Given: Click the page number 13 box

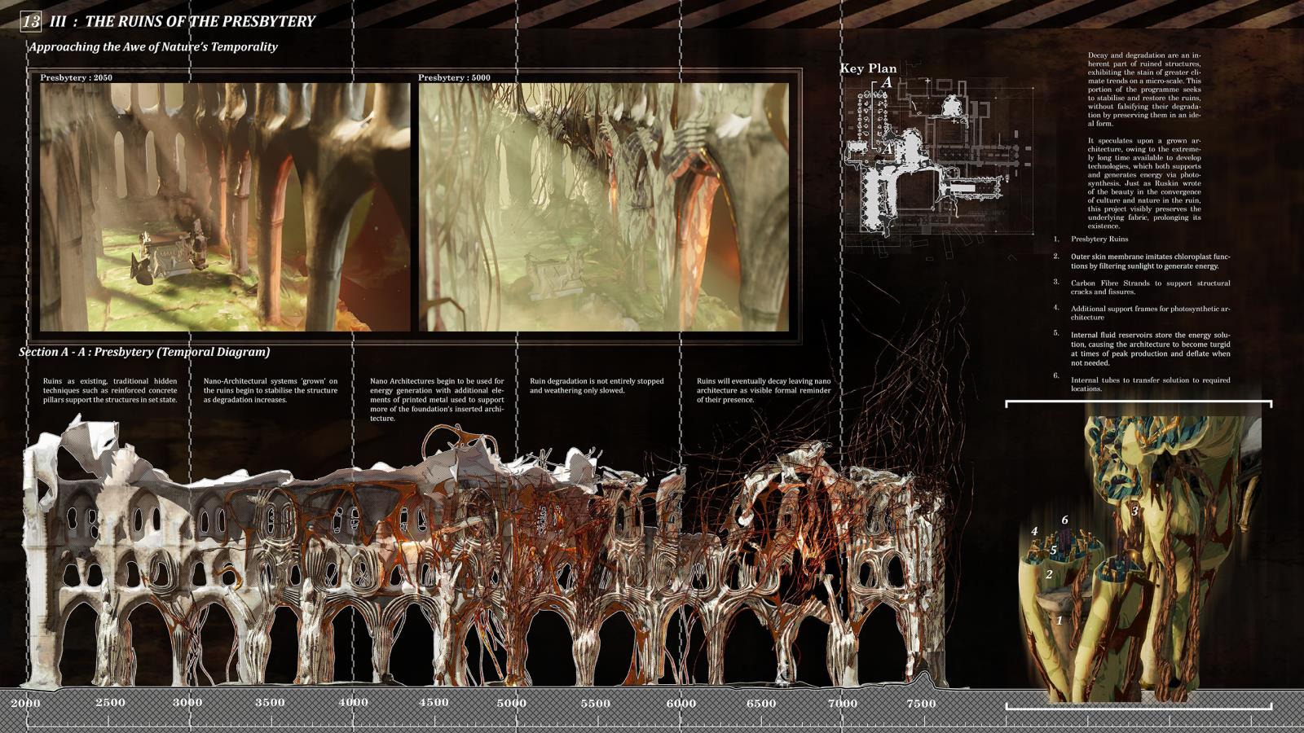Looking at the screenshot, I should [x=31, y=21].
